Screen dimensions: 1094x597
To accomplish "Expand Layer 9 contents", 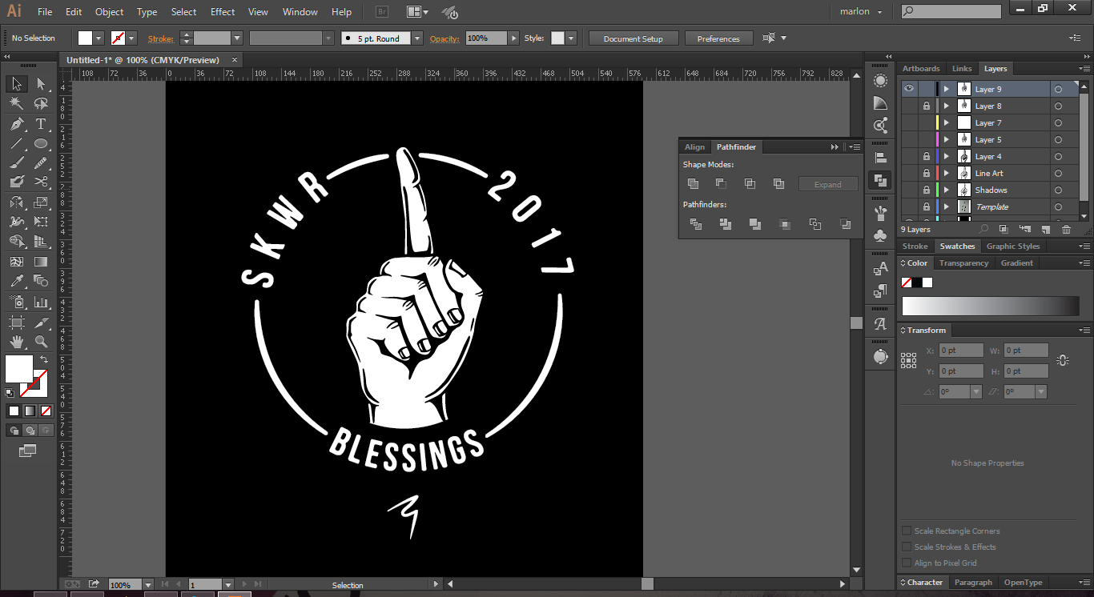I will (946, 89).
